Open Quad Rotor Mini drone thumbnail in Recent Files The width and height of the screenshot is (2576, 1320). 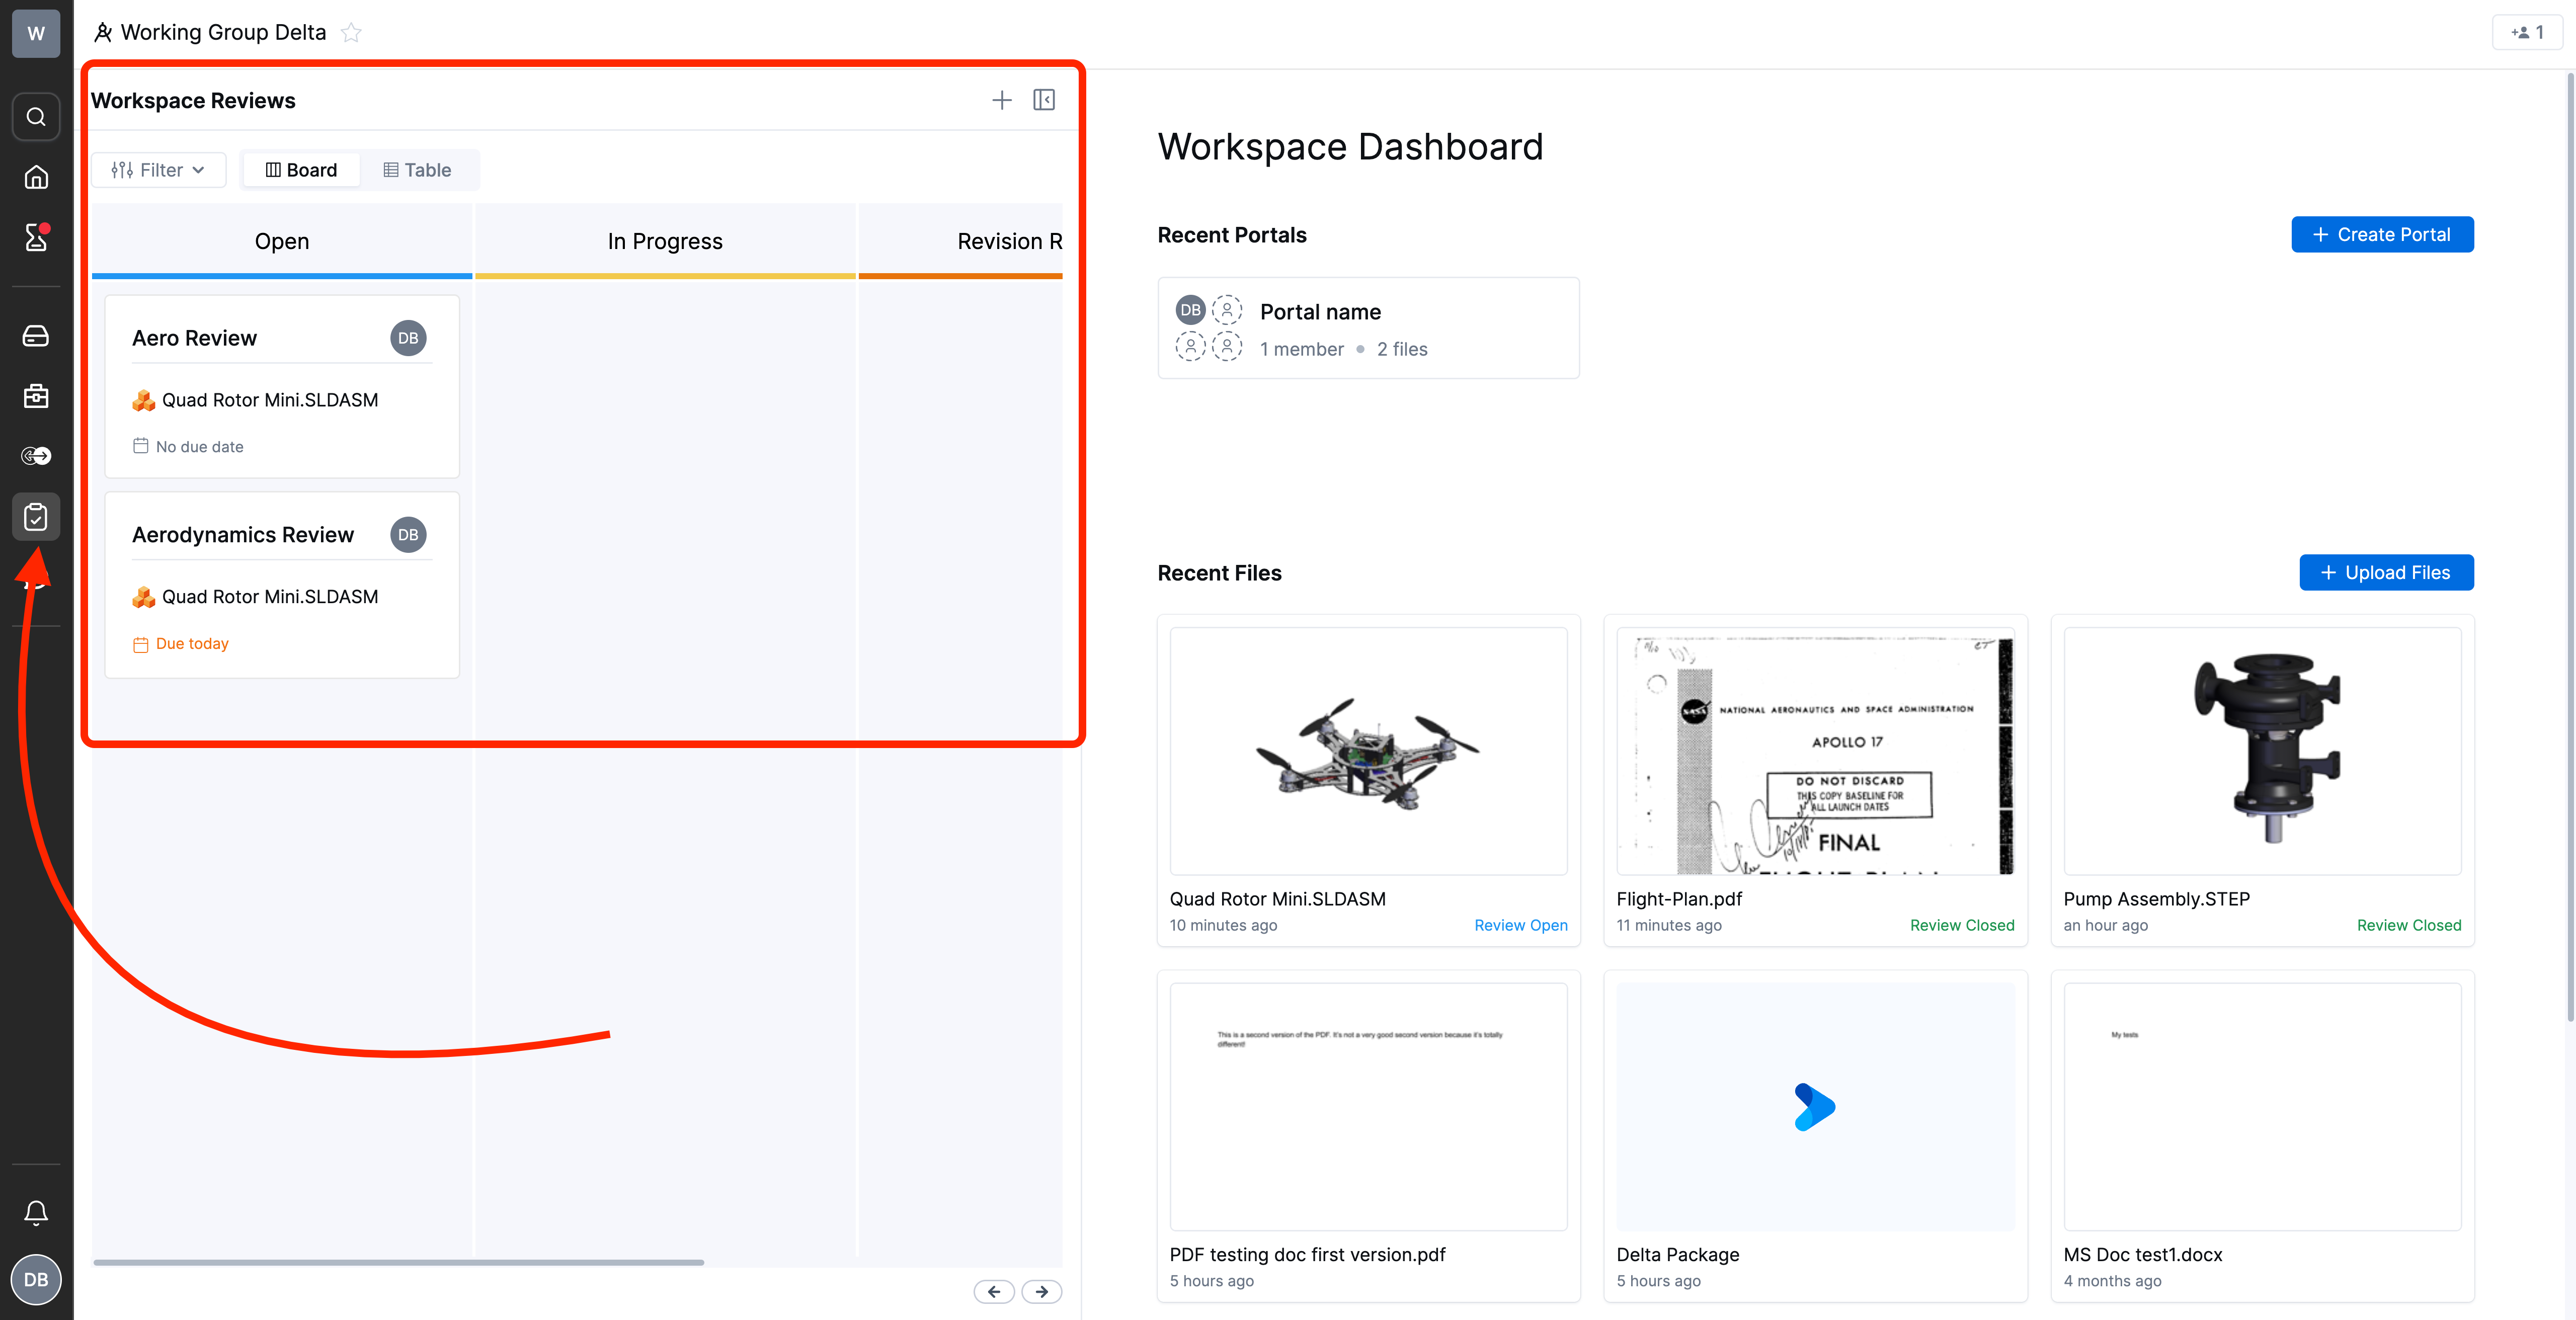[1368, 751]
